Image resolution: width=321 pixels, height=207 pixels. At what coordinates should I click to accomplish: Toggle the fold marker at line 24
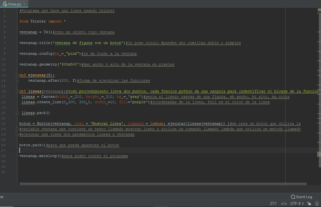(x=17, y=134)
